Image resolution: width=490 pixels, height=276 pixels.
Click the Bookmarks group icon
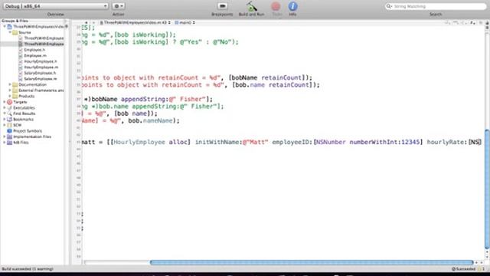click(x=10, y=120)
